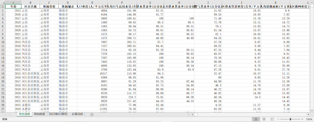
Task: Go to next sheet using right nav arrow
Action: click(10, 114)
